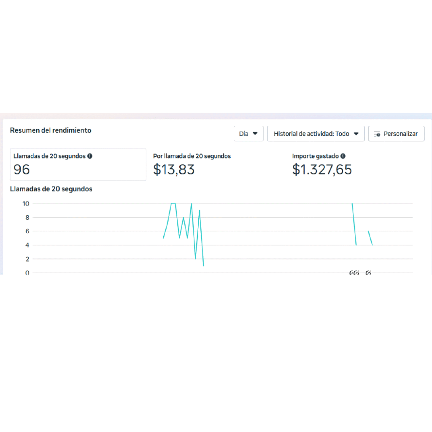Screen dimensions: 432x432
Task: Click the $1.327,65 amount spent value
Action: [x=322, y=170]
